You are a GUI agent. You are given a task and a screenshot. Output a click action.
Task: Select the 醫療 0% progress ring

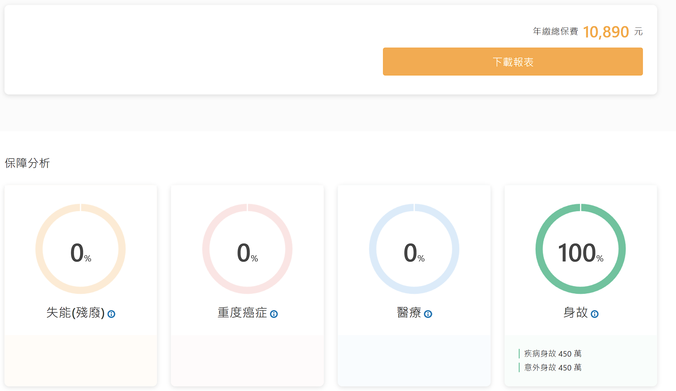coord(414,249)
